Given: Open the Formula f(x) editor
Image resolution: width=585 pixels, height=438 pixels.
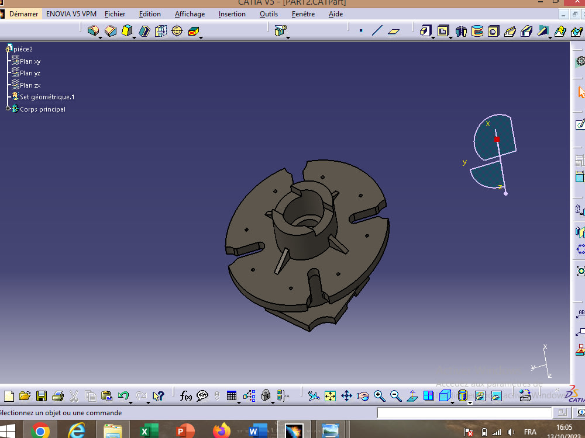Looking at the screenshot, I should point(186,396).
